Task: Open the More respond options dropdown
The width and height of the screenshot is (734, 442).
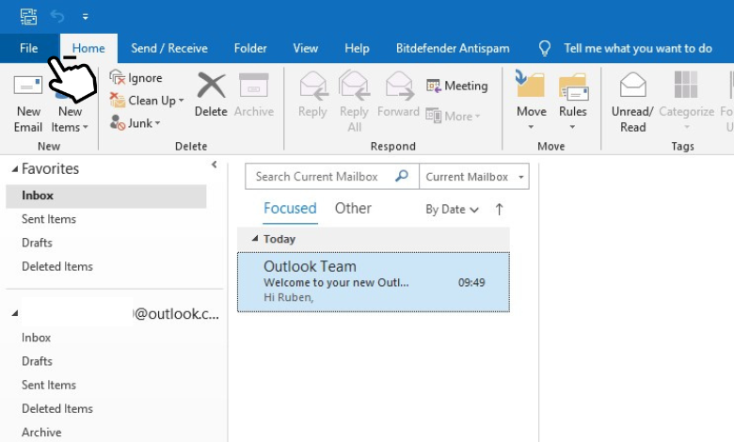Action: coord(477,116)
